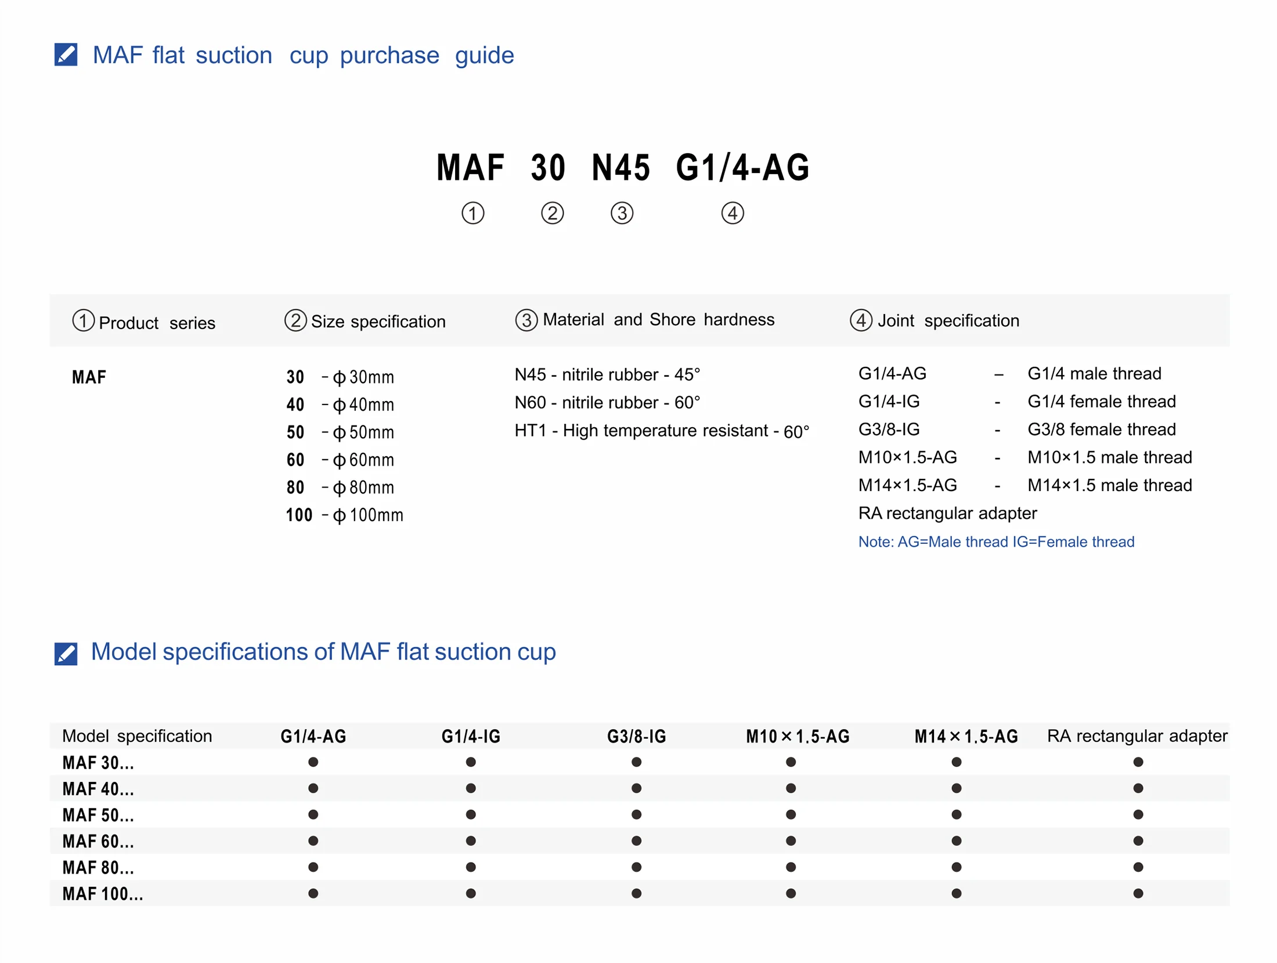
Task: Click circled 4 next to Joint specification
Action: pos(860,320)
